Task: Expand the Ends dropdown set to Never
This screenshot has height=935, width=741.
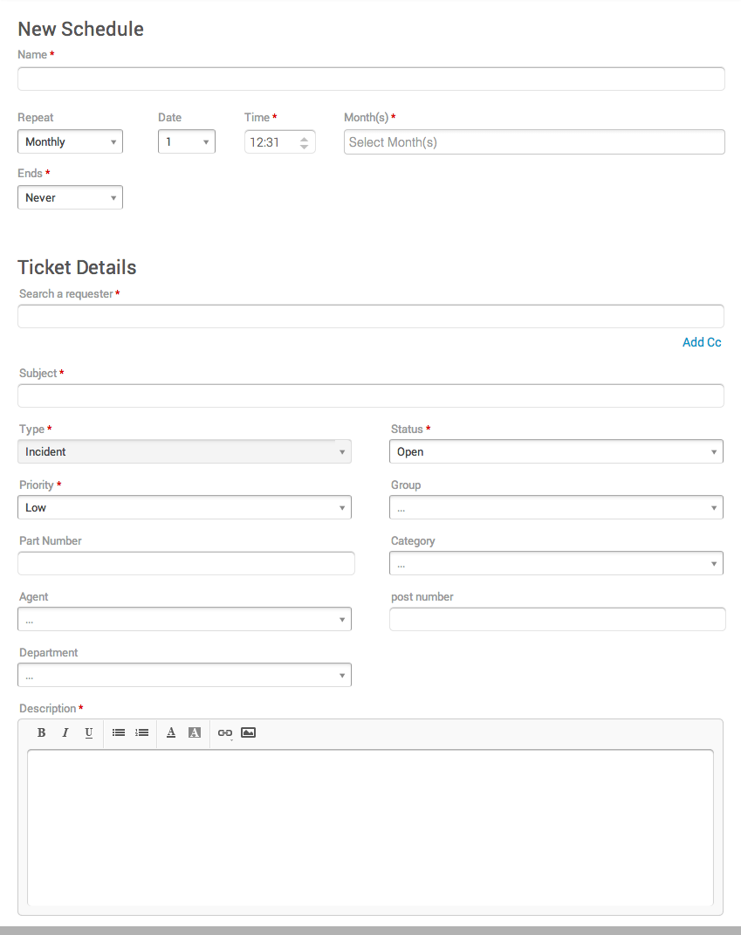Action: point(70,197)
